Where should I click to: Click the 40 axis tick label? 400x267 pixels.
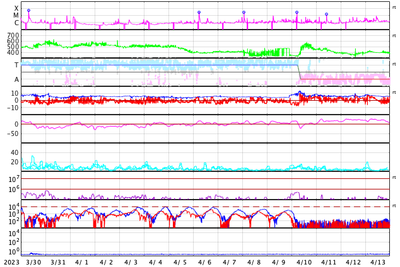[15, 153]
